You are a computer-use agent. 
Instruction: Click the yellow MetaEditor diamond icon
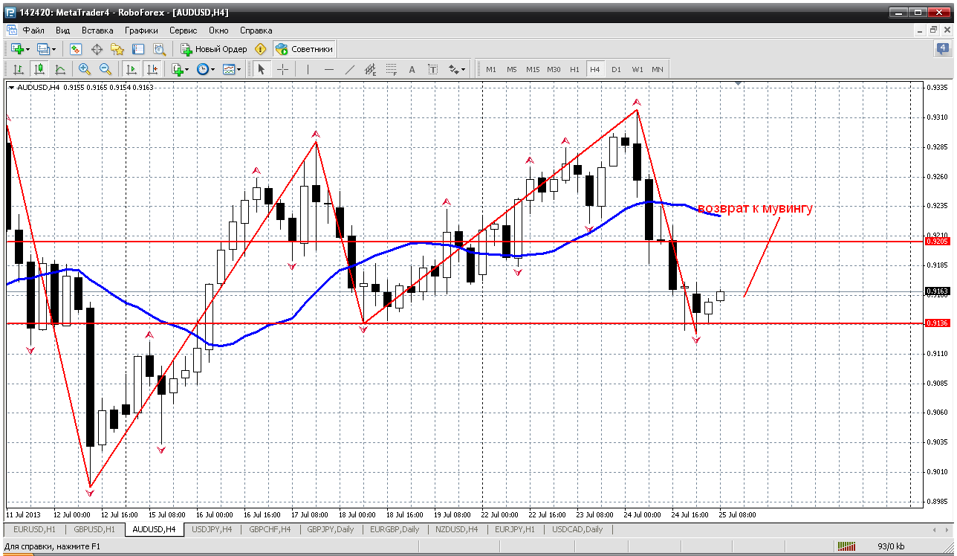(x=260, y=49)
